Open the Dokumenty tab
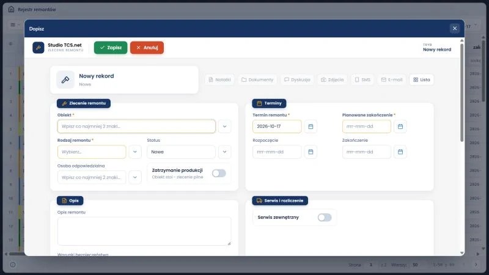 point(257,80)
